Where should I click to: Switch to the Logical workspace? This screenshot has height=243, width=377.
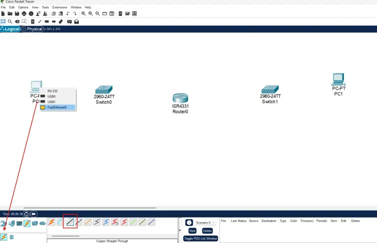point(10,29)
